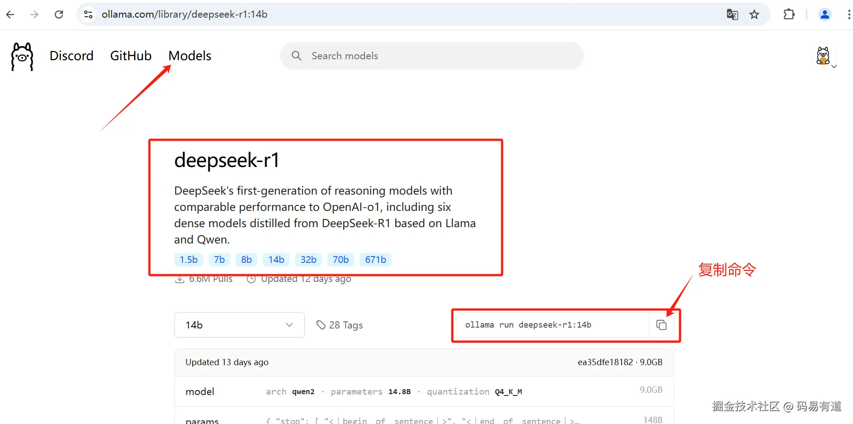Screen dimensions: 853x424
Task: Bookmark this page with the star icon
Action: coord(754,14)
